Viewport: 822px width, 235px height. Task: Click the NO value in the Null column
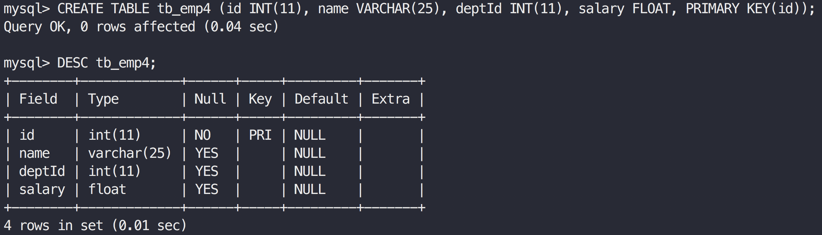[203, 135]
